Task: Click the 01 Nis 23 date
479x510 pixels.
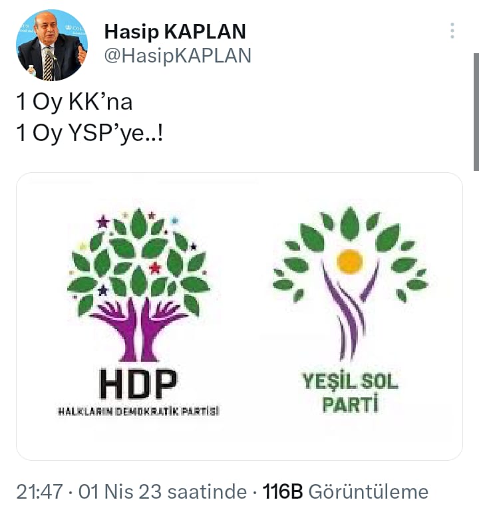Action: (x=120, y=491)
